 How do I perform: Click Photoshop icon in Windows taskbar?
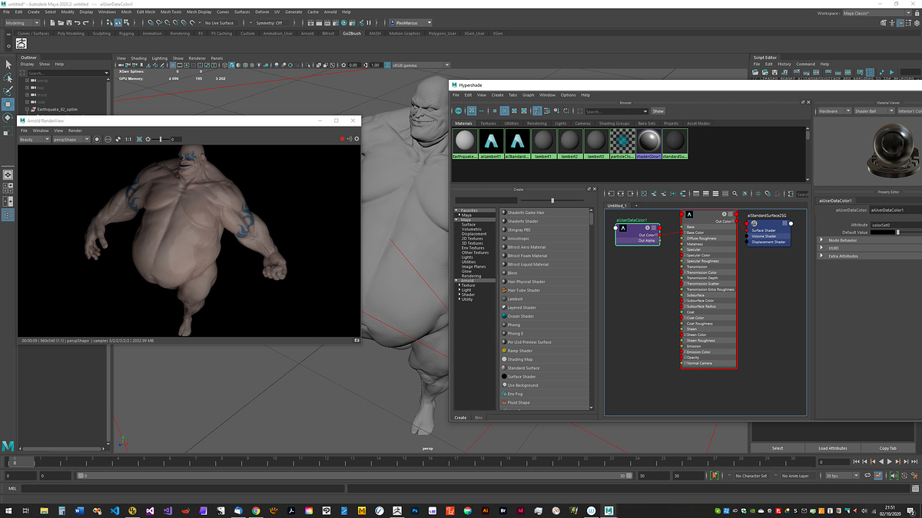pyautogui.click(x=415, y=510)
